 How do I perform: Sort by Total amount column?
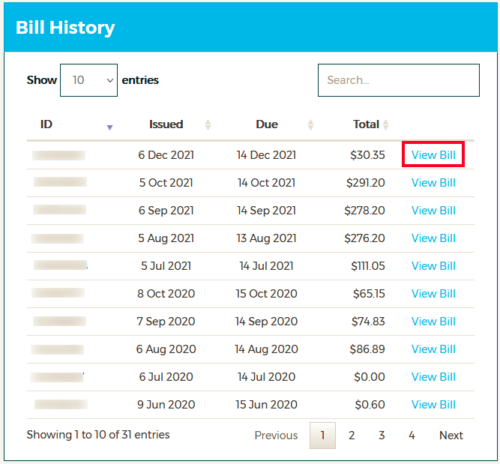pos(367,124)
